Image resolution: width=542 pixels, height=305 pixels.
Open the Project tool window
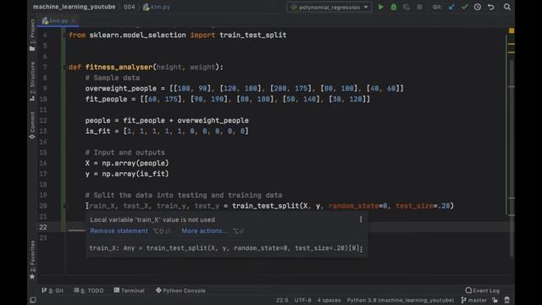click(32, 35)
